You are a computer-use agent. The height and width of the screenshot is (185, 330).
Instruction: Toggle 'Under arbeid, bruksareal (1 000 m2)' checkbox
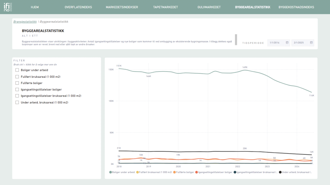click(x=17, y=102)
